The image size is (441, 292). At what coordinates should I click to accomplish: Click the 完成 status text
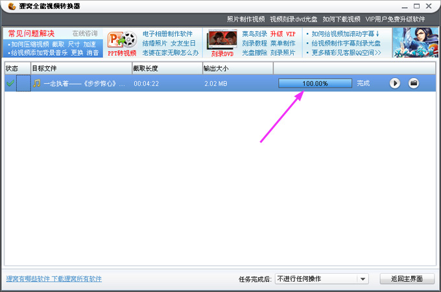pos(363,83)
